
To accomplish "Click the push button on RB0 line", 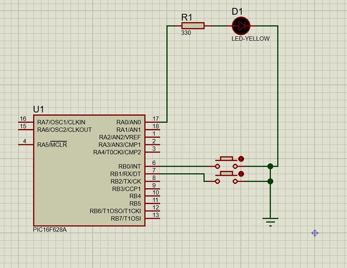I will 227,163.
